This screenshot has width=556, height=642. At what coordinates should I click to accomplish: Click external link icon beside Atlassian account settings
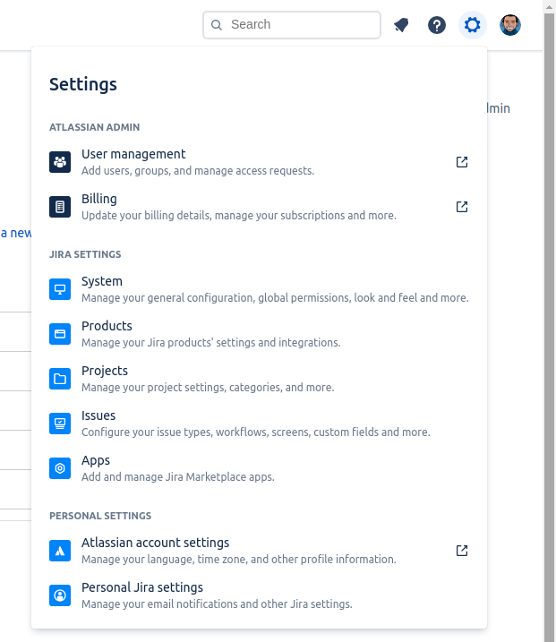[x=462, y=551]
